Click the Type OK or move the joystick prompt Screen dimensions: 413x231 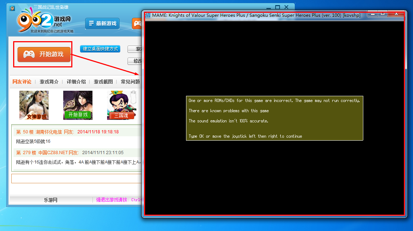(245, 136)
